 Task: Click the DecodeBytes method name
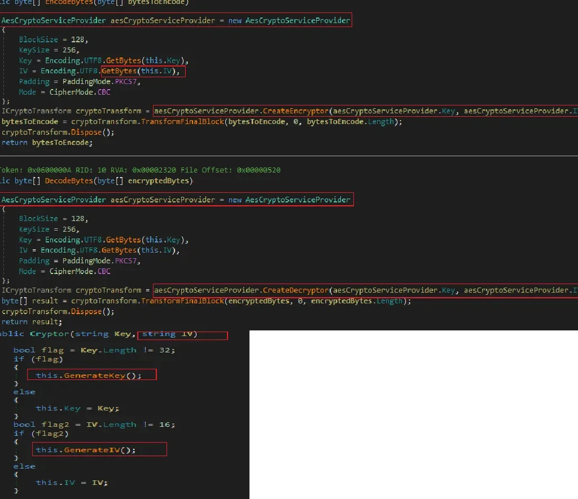tap(69, 181)
